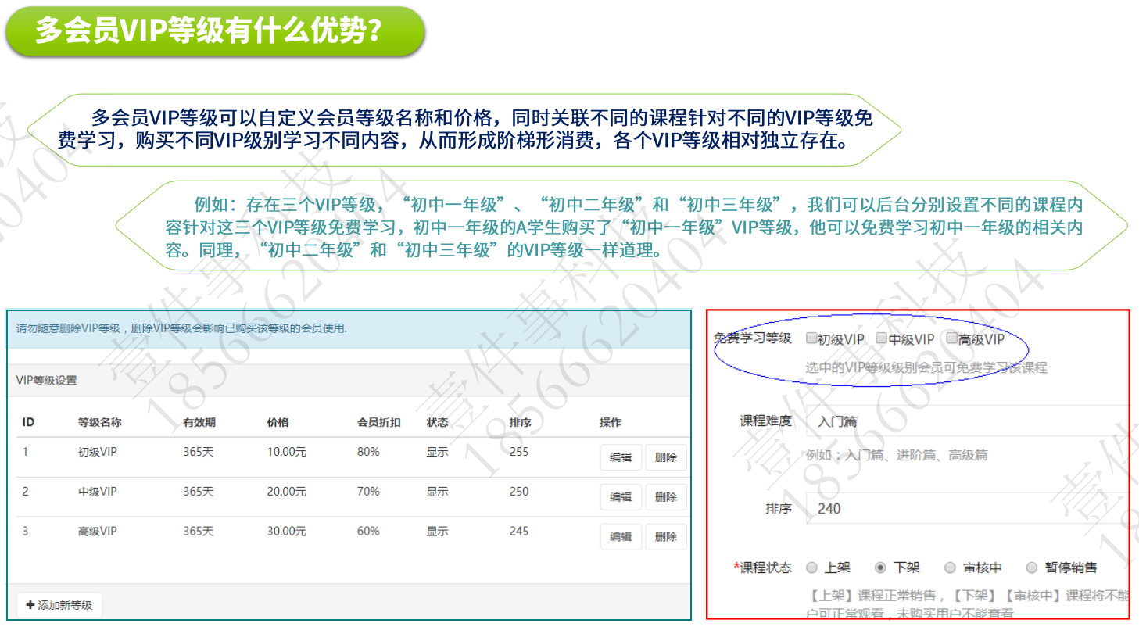Click the blue notice about deleting VIP levels

pos(349,329)
